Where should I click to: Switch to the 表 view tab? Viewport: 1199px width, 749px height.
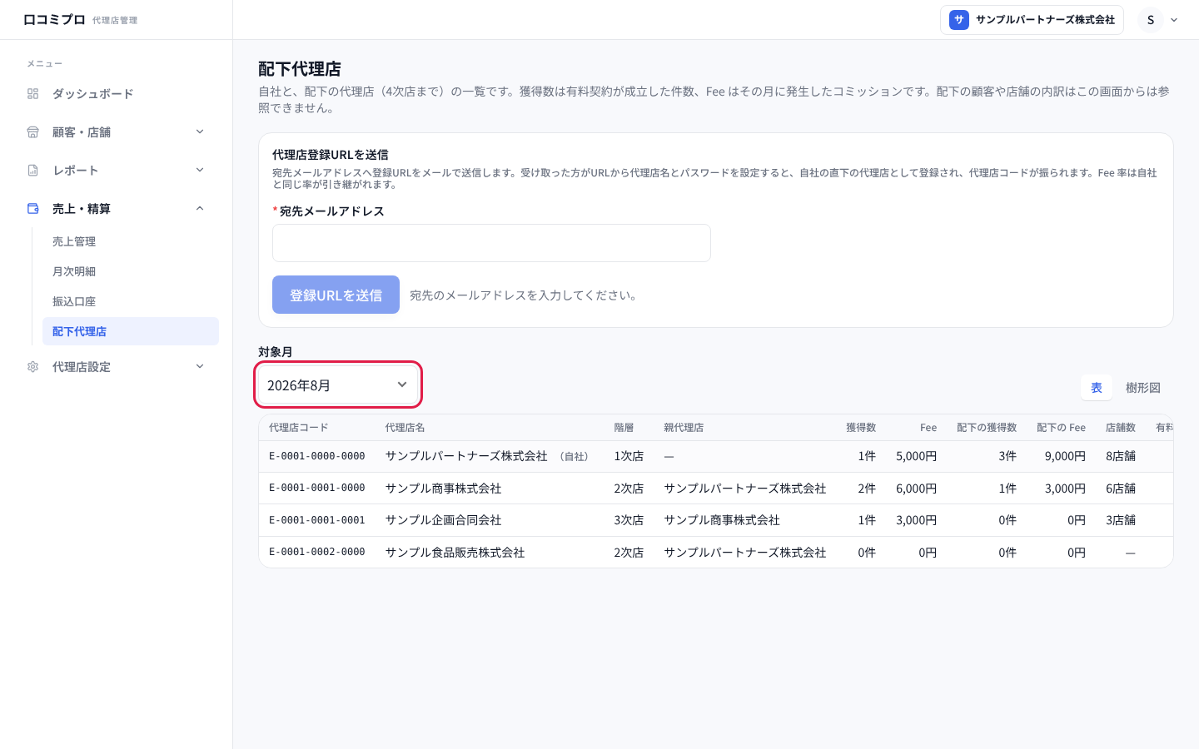click(1097, 388)
